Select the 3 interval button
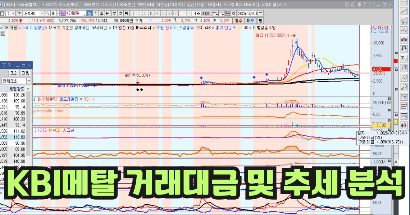Viewport: 410px width, 215px height. [139, 13]
